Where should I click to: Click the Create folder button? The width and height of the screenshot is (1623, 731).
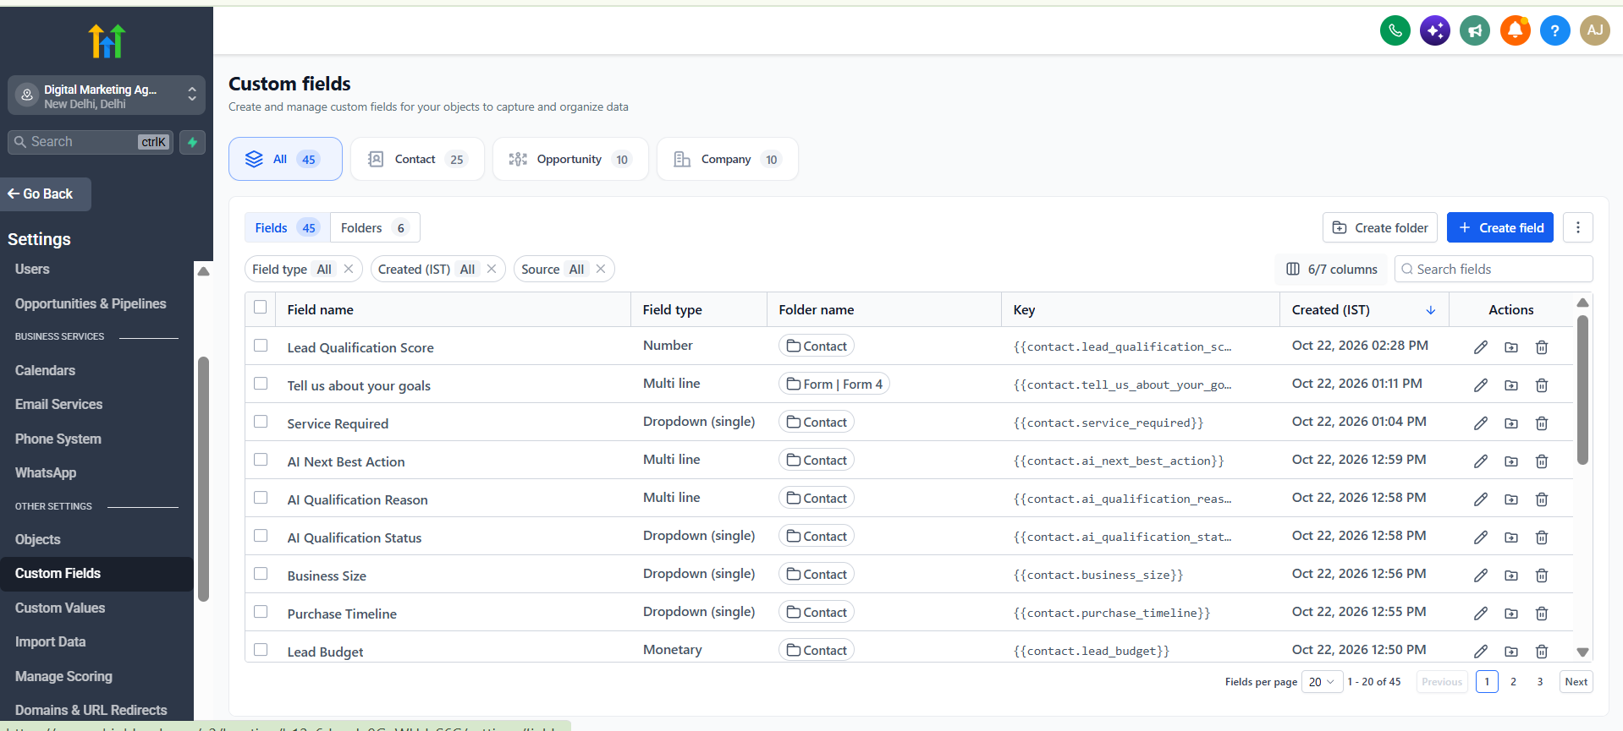tap(1380, 227)
